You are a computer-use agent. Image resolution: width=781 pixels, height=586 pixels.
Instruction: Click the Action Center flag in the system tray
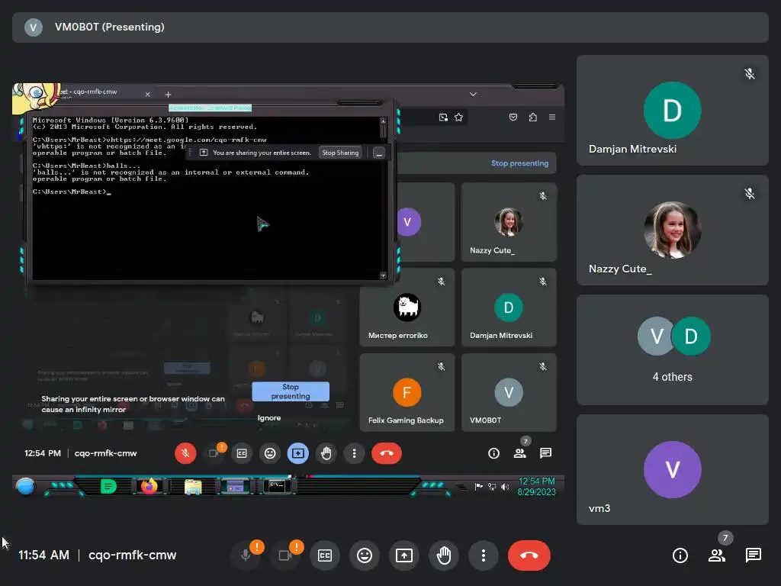[479, 487]
